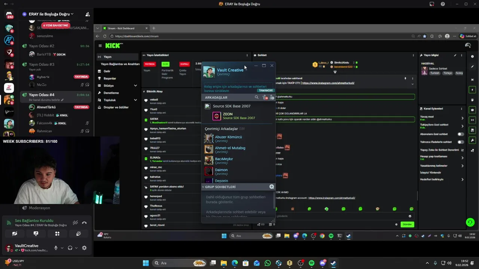The height and width of the screenshot is (269, 479).
Task: Open Spotify from the Windows taskbar
Action: click(312, 263)
